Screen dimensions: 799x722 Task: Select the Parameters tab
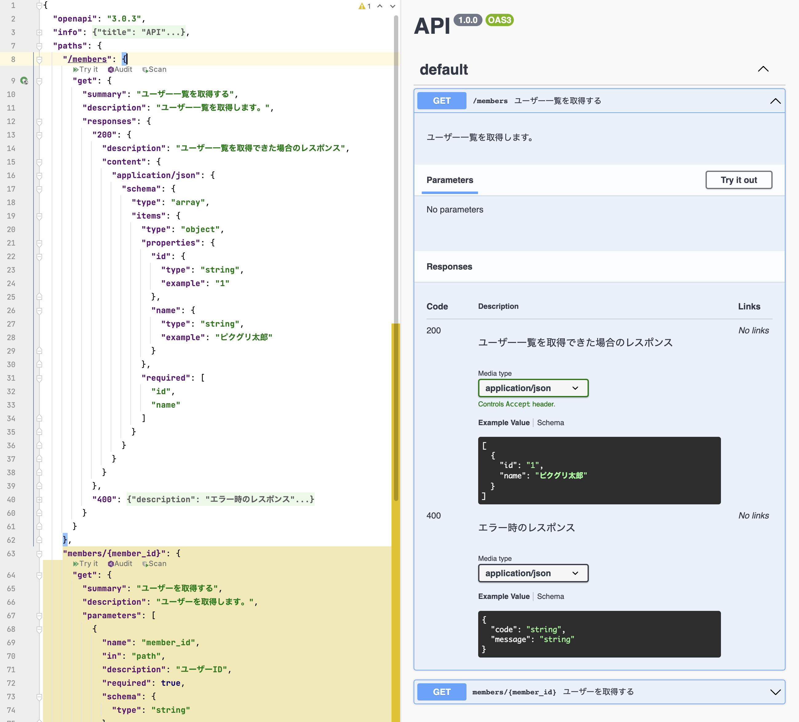point(450,180)
